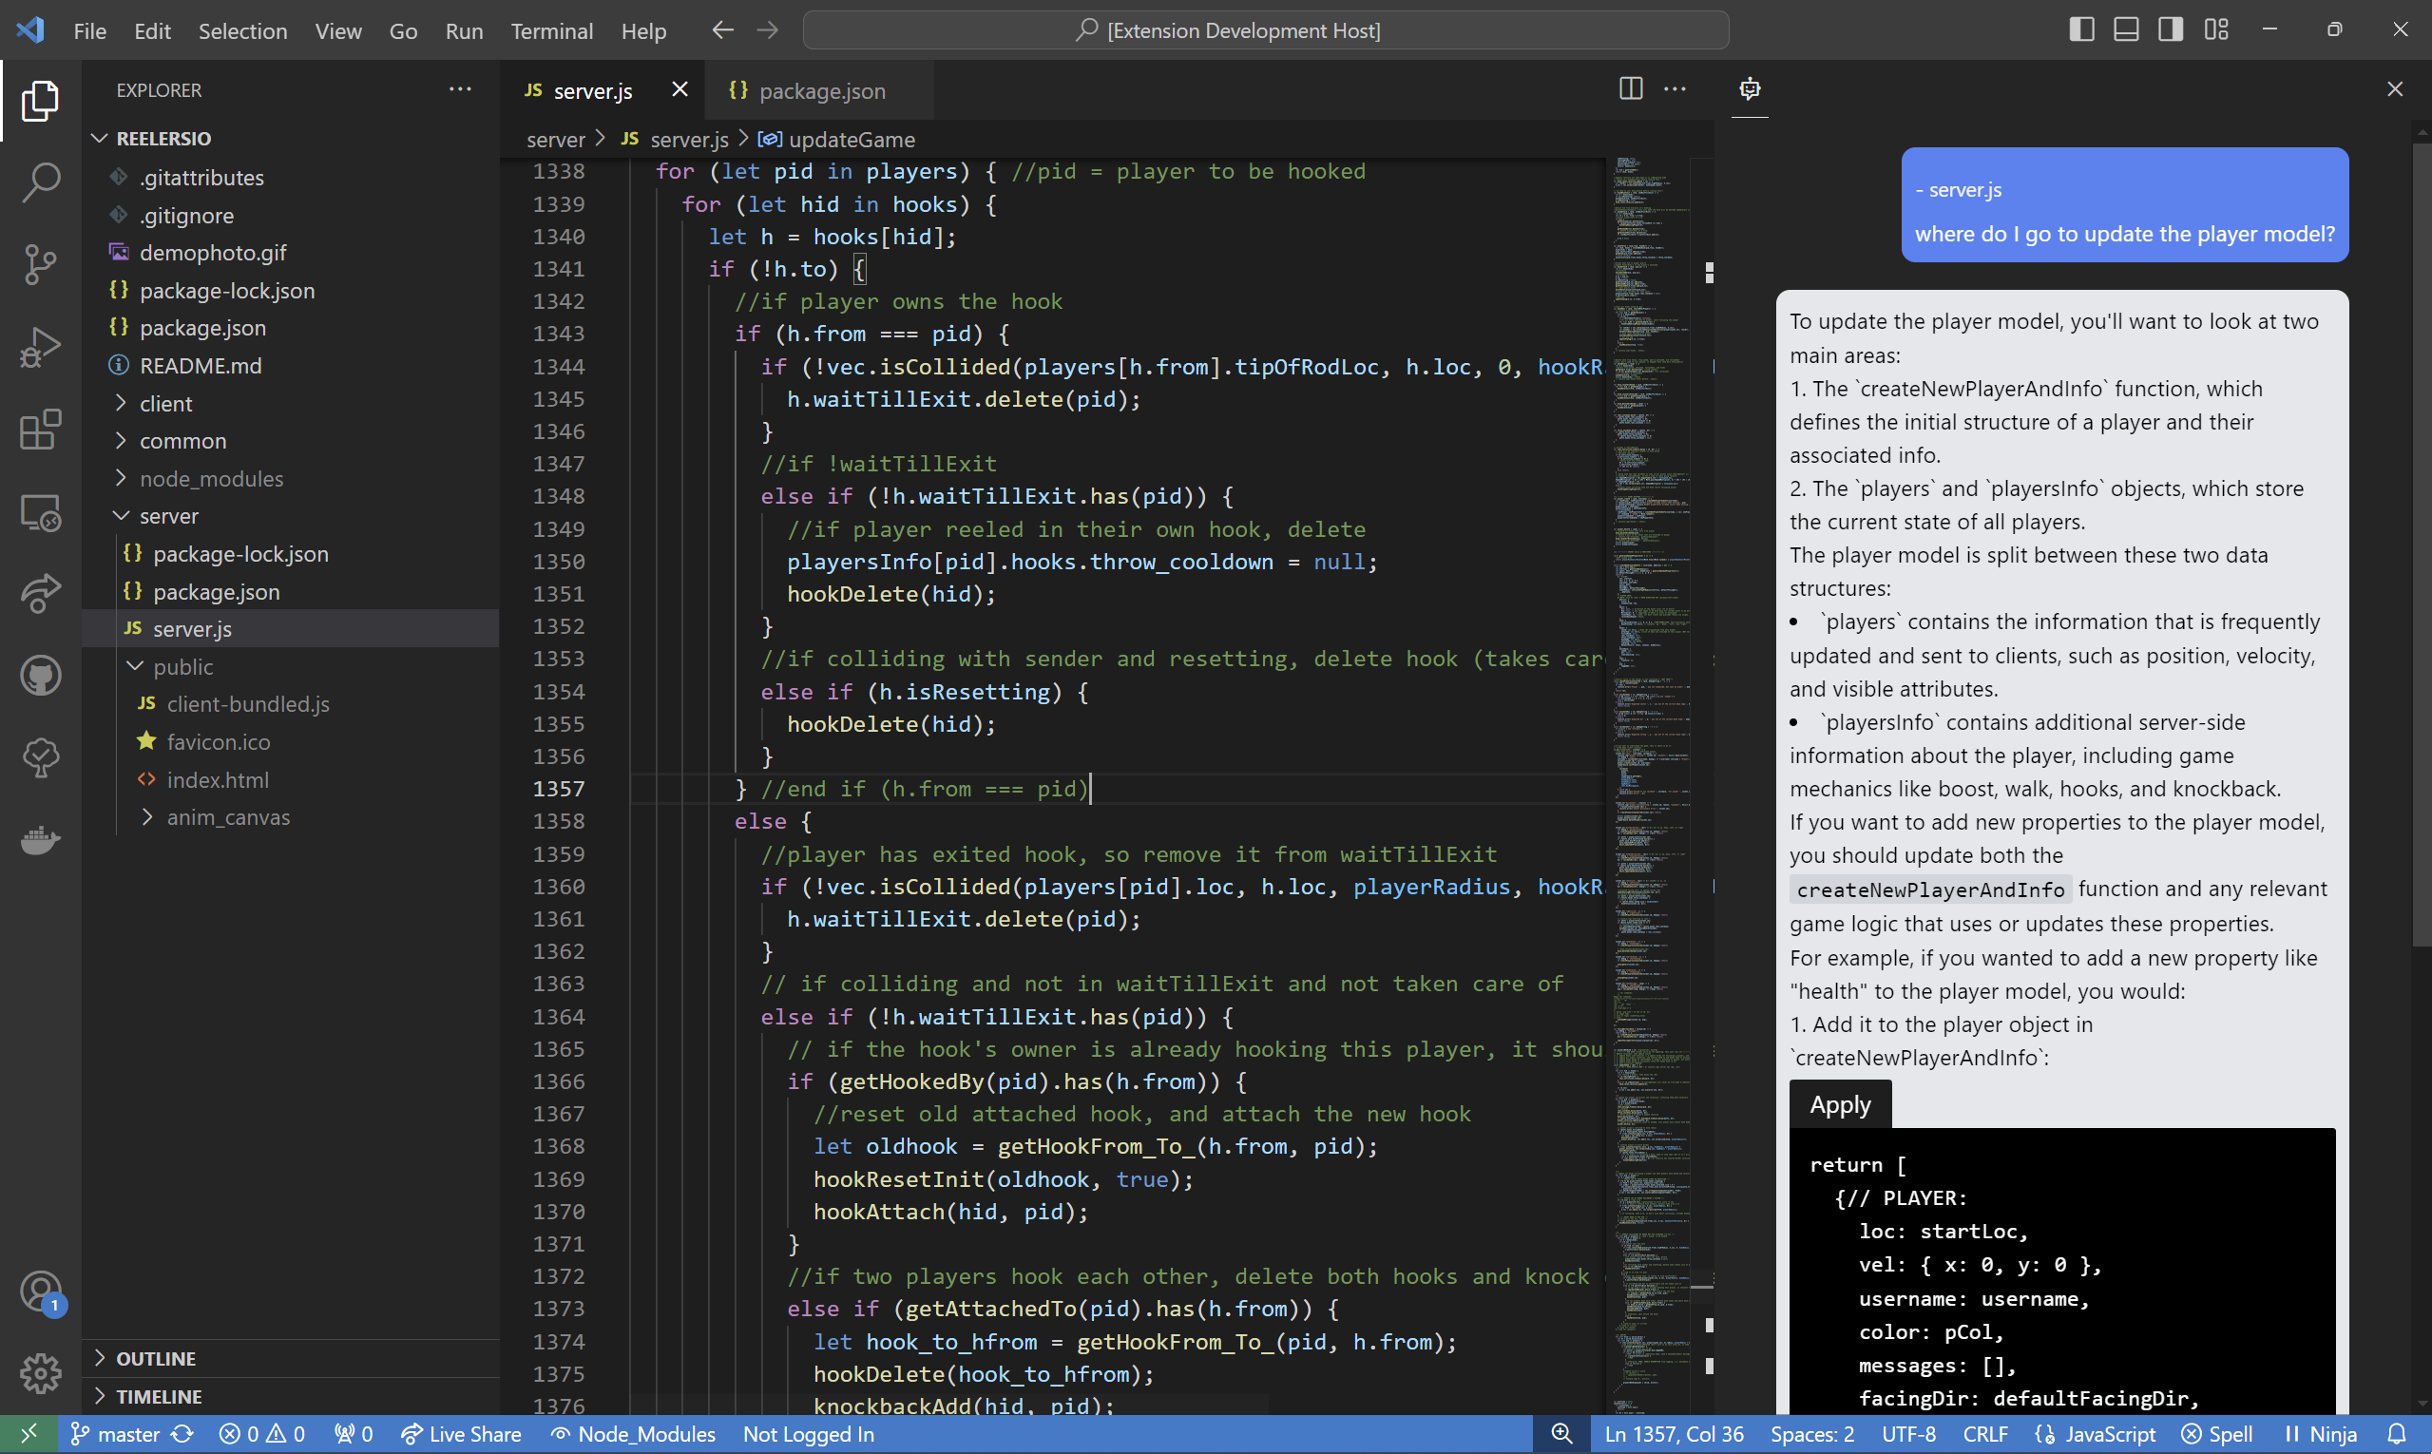Click the Apply button above code block
The image size is (2432, 1454).
coord(1839,1104)
